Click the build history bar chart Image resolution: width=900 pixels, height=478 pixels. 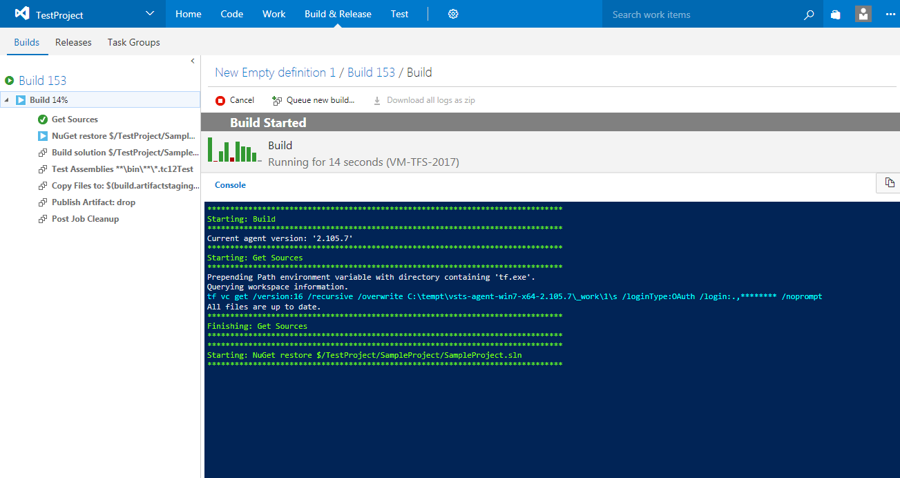(x=234, y=151)
